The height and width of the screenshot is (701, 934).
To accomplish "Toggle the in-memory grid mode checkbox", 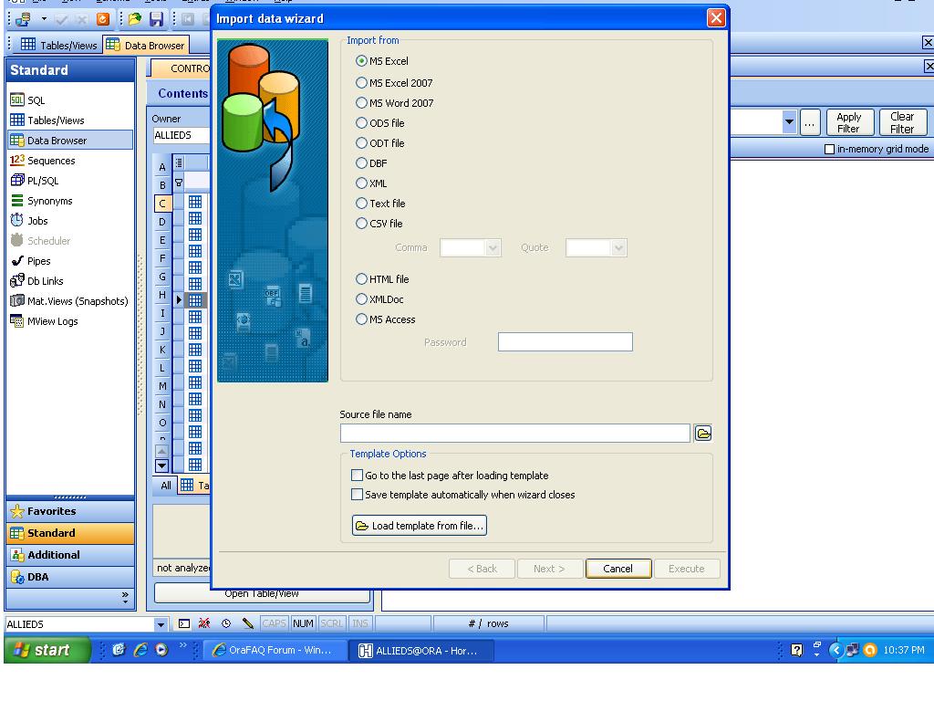I will tap(829, 149).
